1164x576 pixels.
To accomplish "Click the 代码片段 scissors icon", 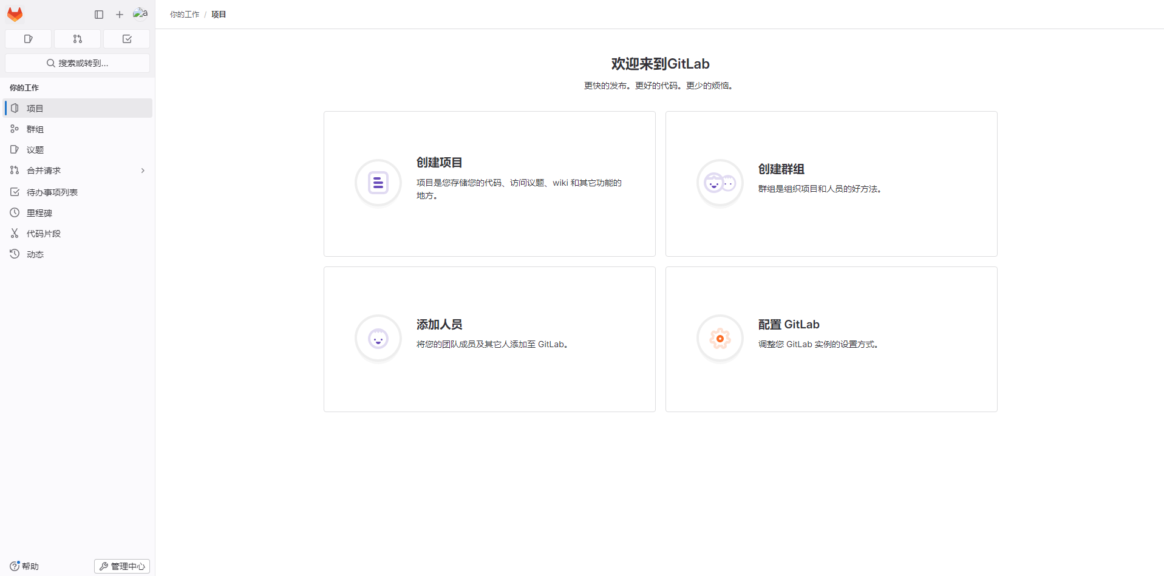I will click(x=15, y=233).
